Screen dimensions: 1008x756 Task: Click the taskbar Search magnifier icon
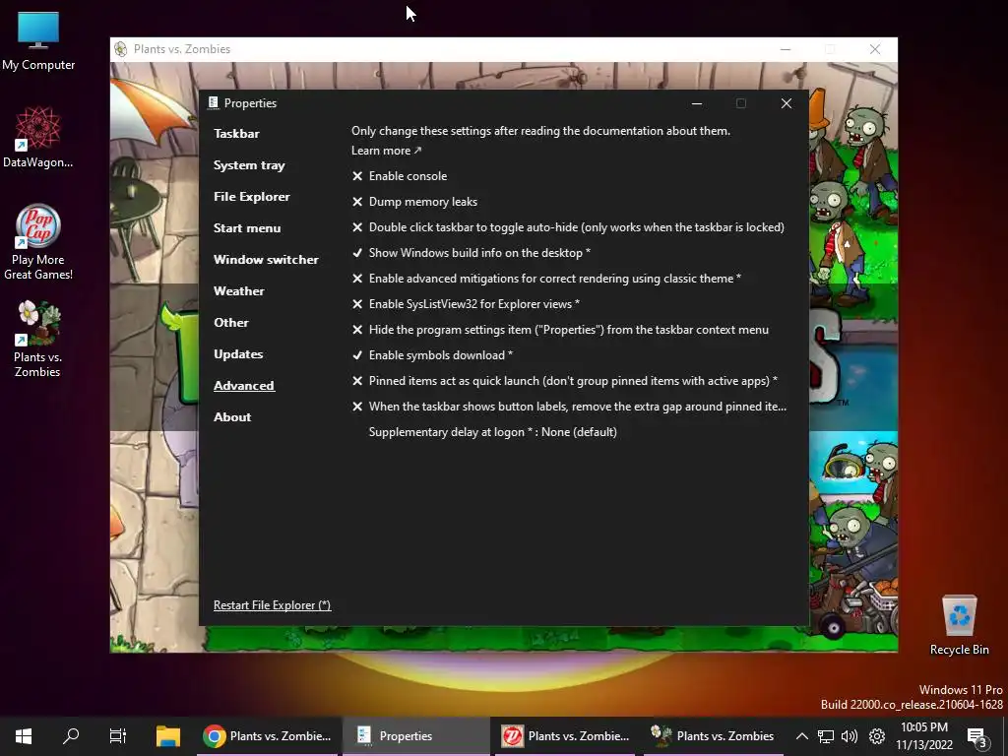pos(71,736)
